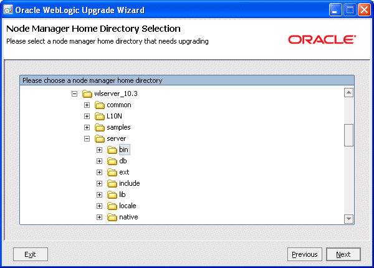Minimize the Upgrade Wizard window
Image resolution: width=374 pixels, height=268 pixels.
click(335, 10)
